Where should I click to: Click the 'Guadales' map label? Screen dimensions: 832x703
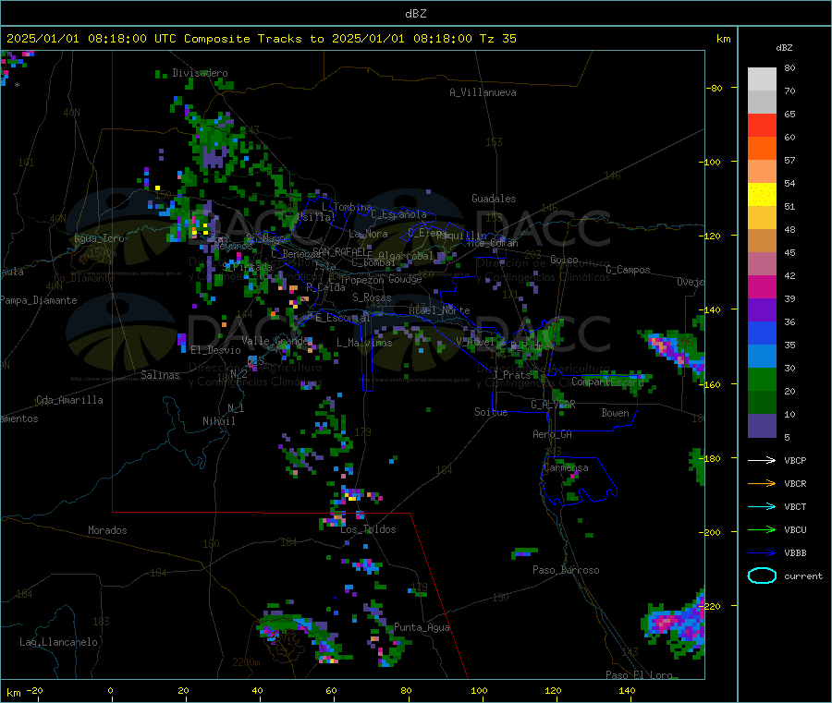tap(494, 199)
